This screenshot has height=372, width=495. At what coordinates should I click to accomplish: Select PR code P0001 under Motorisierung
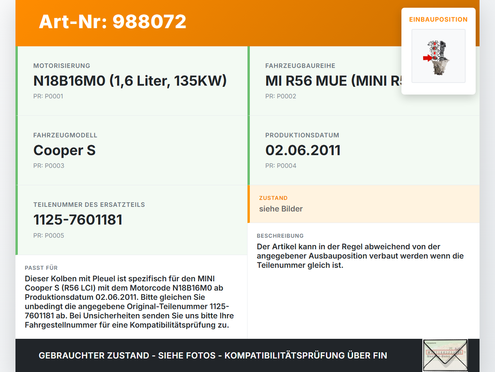[48, 96]
